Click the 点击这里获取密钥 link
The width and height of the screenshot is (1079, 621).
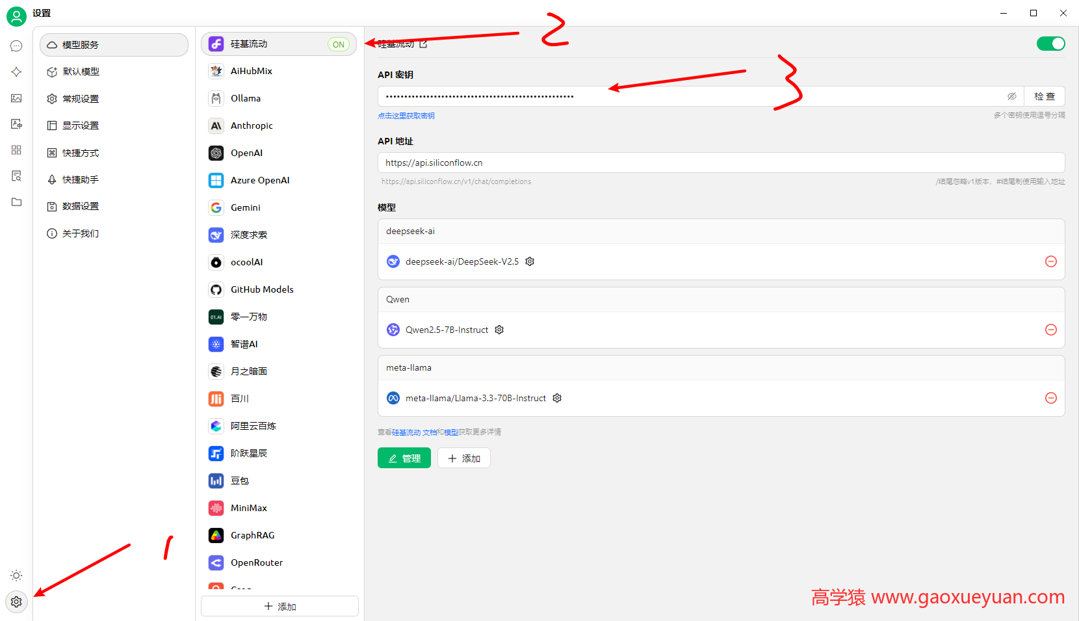coord(406,115)
